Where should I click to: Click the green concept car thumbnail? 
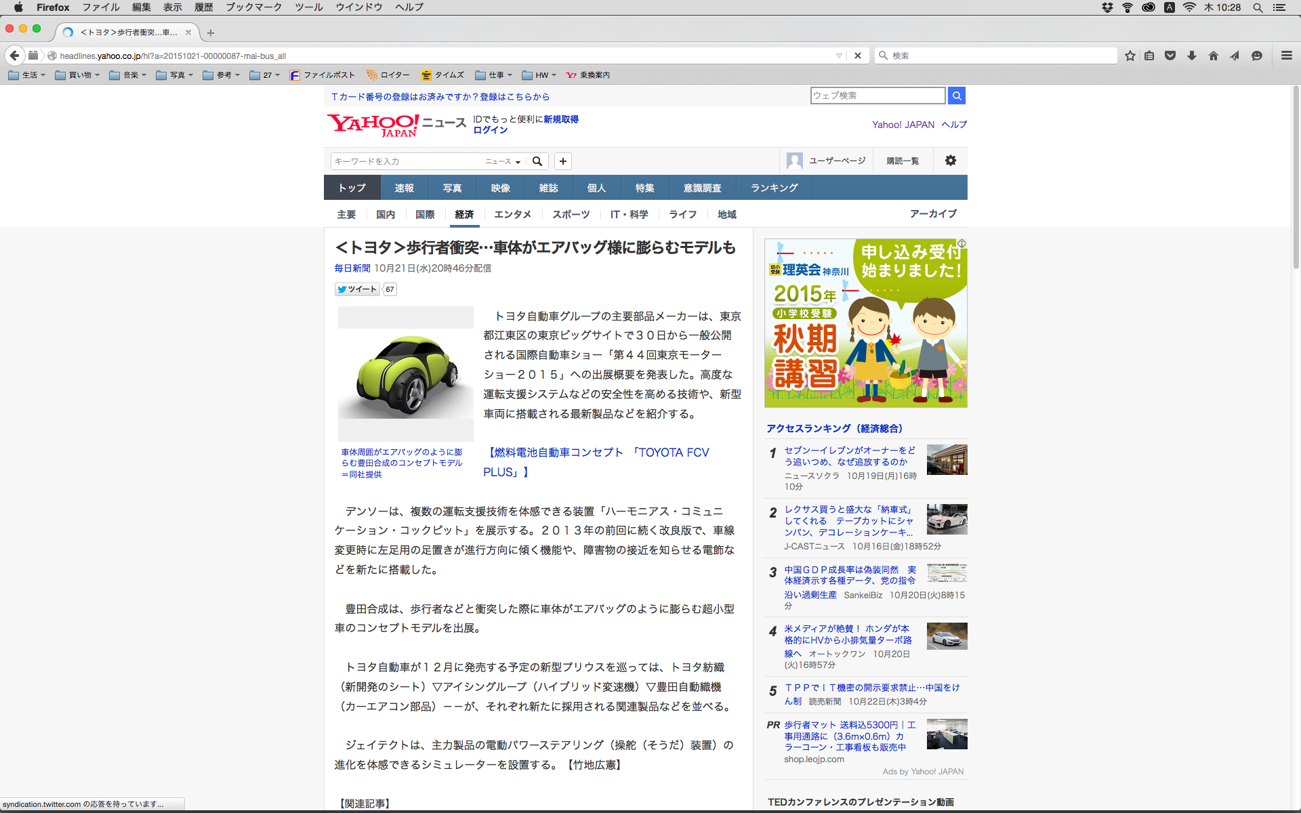pos(405,374)
